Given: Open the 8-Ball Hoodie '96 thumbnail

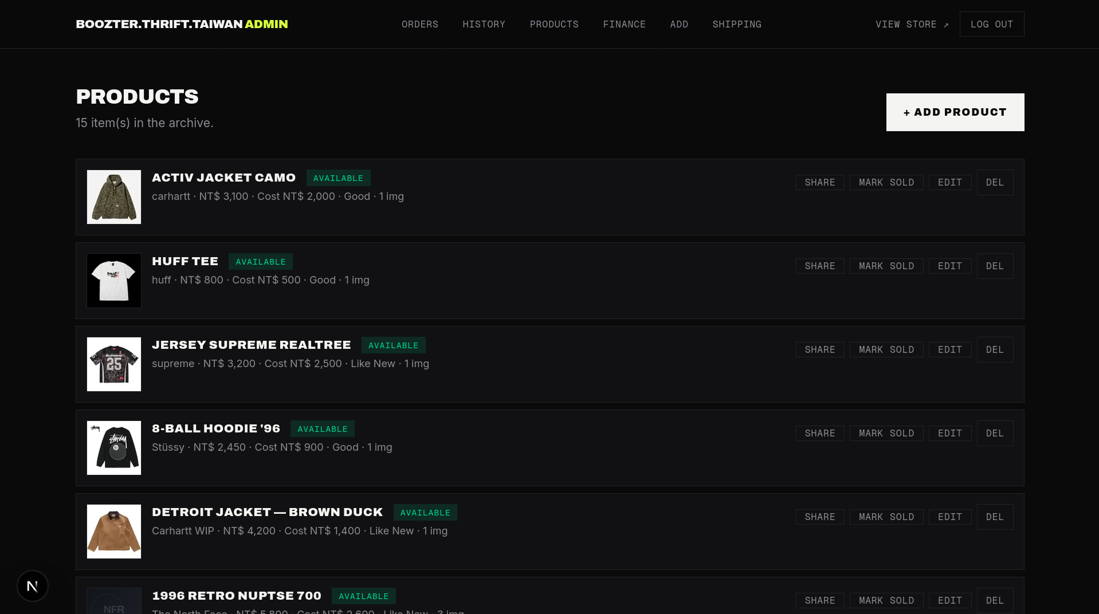Looking at the screenshot, I should pyautogui.click(x=114, y=448).
